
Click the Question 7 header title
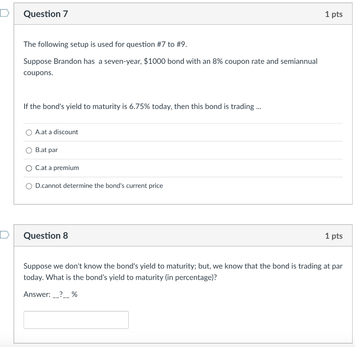(45, 14)
